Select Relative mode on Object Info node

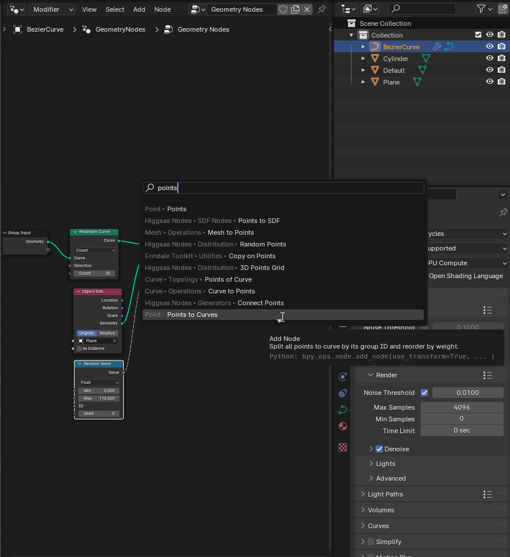coord(107,333)
